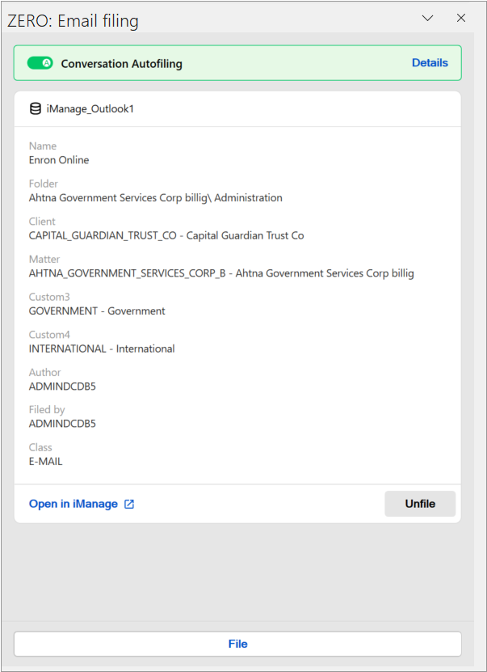The width and height of the screenshot is (487, 672).
Task: Click the Matter field label
Action: point(44,260)
